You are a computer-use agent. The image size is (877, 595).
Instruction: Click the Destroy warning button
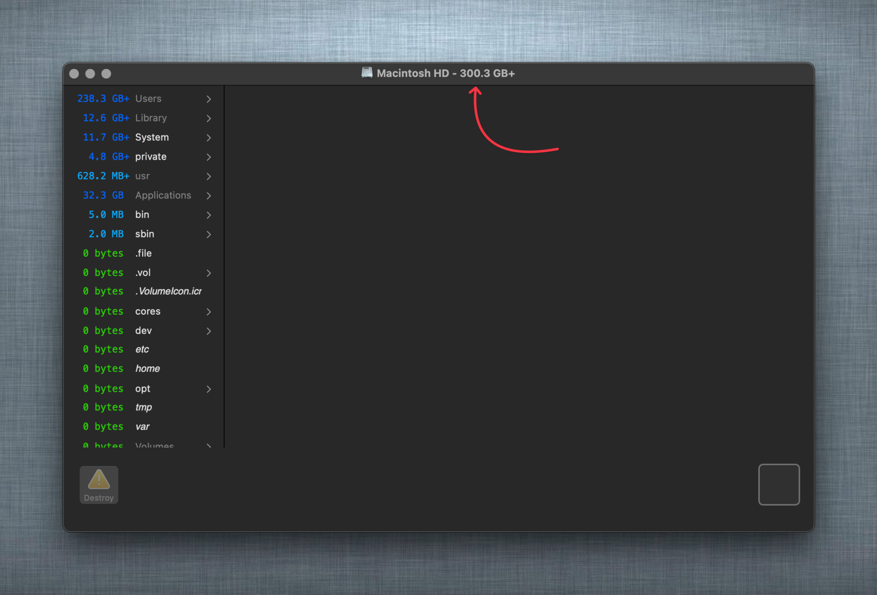tap(99, 485)
